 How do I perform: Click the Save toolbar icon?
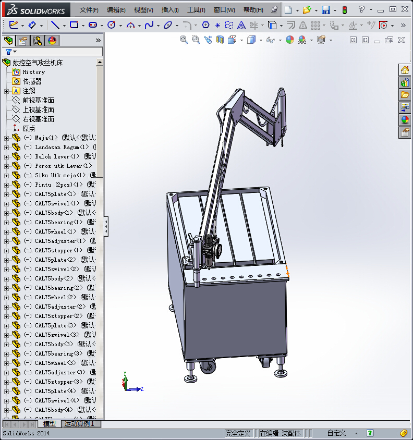326,10
